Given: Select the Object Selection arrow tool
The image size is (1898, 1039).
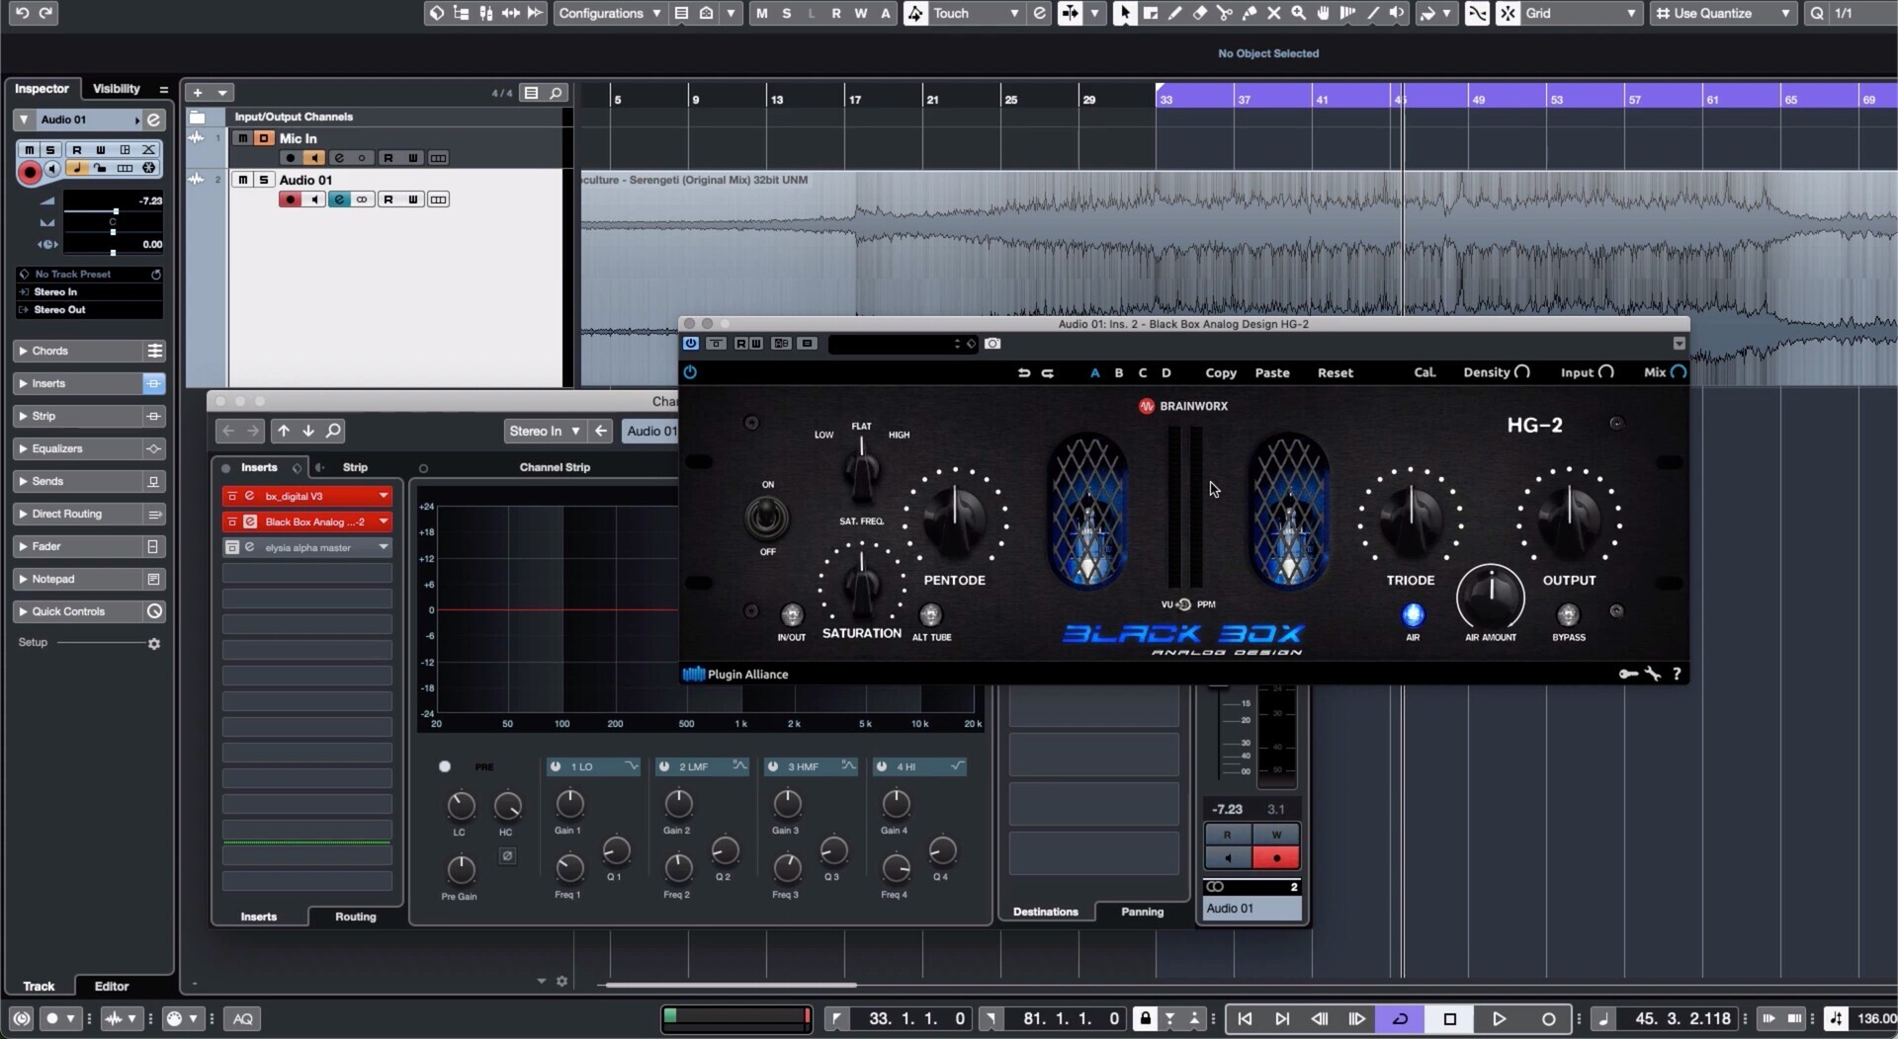Looking at the screenshot, I should (1125, 13).
